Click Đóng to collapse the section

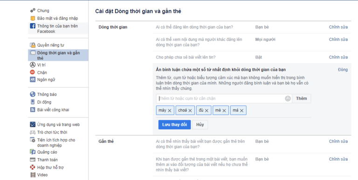click(x=343, y=70)
